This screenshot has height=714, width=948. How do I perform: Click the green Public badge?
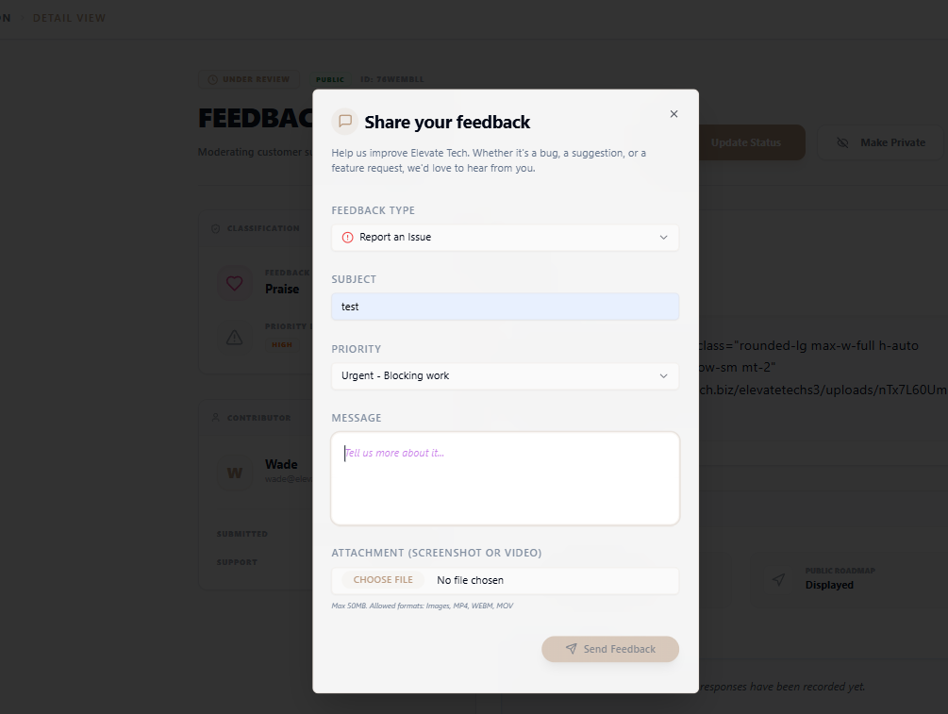tap(330, 79)
